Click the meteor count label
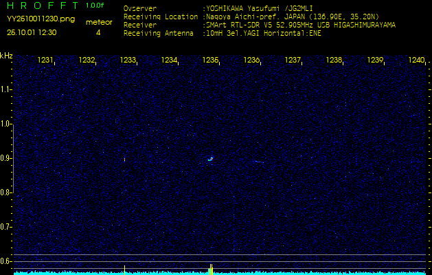This screenshot has width=432, height=275. pyautogui.click(x=98, y=22)
